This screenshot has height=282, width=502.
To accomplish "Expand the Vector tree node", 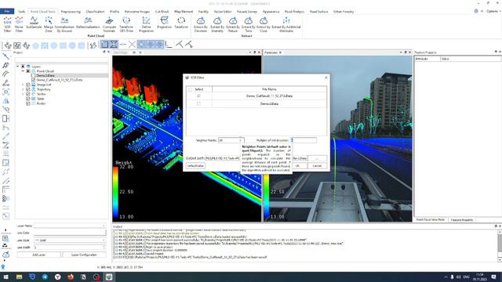I will (23, 94).
